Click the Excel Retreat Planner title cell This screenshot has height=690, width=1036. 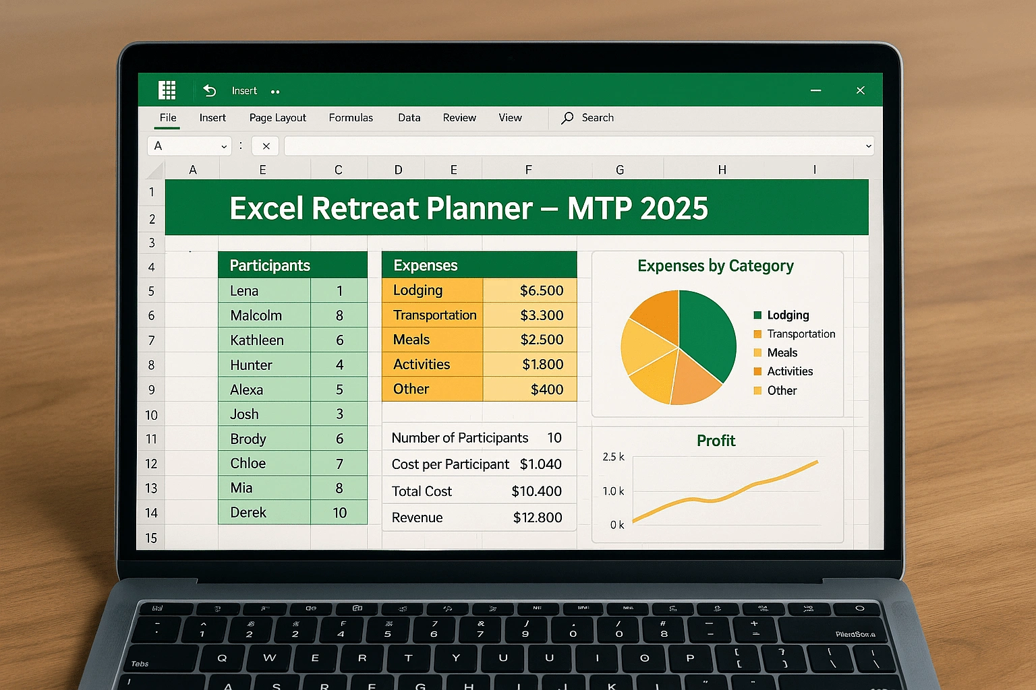[x=517, y=208]
